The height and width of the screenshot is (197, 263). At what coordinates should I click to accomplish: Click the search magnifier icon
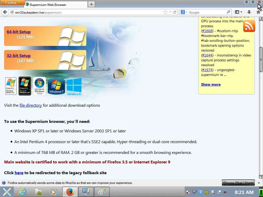point(228,12)
